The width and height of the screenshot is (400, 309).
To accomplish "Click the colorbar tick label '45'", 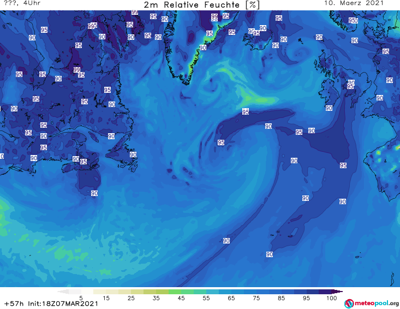I will pos(181,298).
